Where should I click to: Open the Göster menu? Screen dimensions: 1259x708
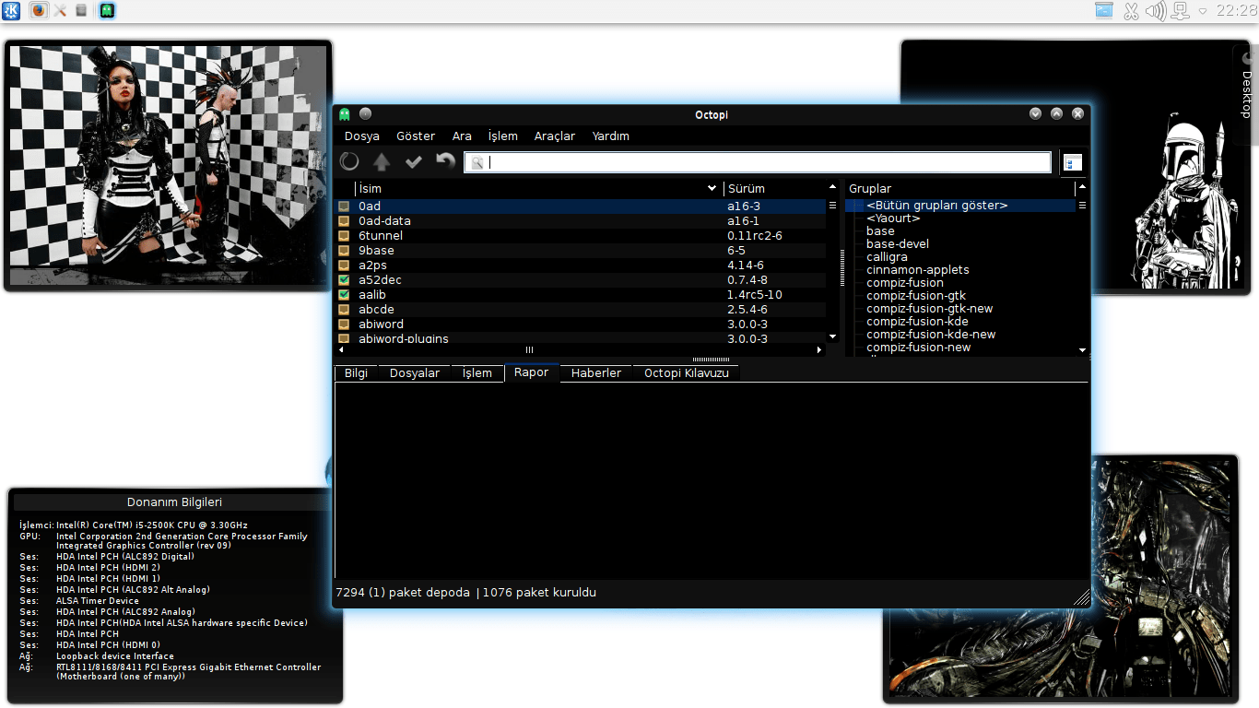[416, 136]
